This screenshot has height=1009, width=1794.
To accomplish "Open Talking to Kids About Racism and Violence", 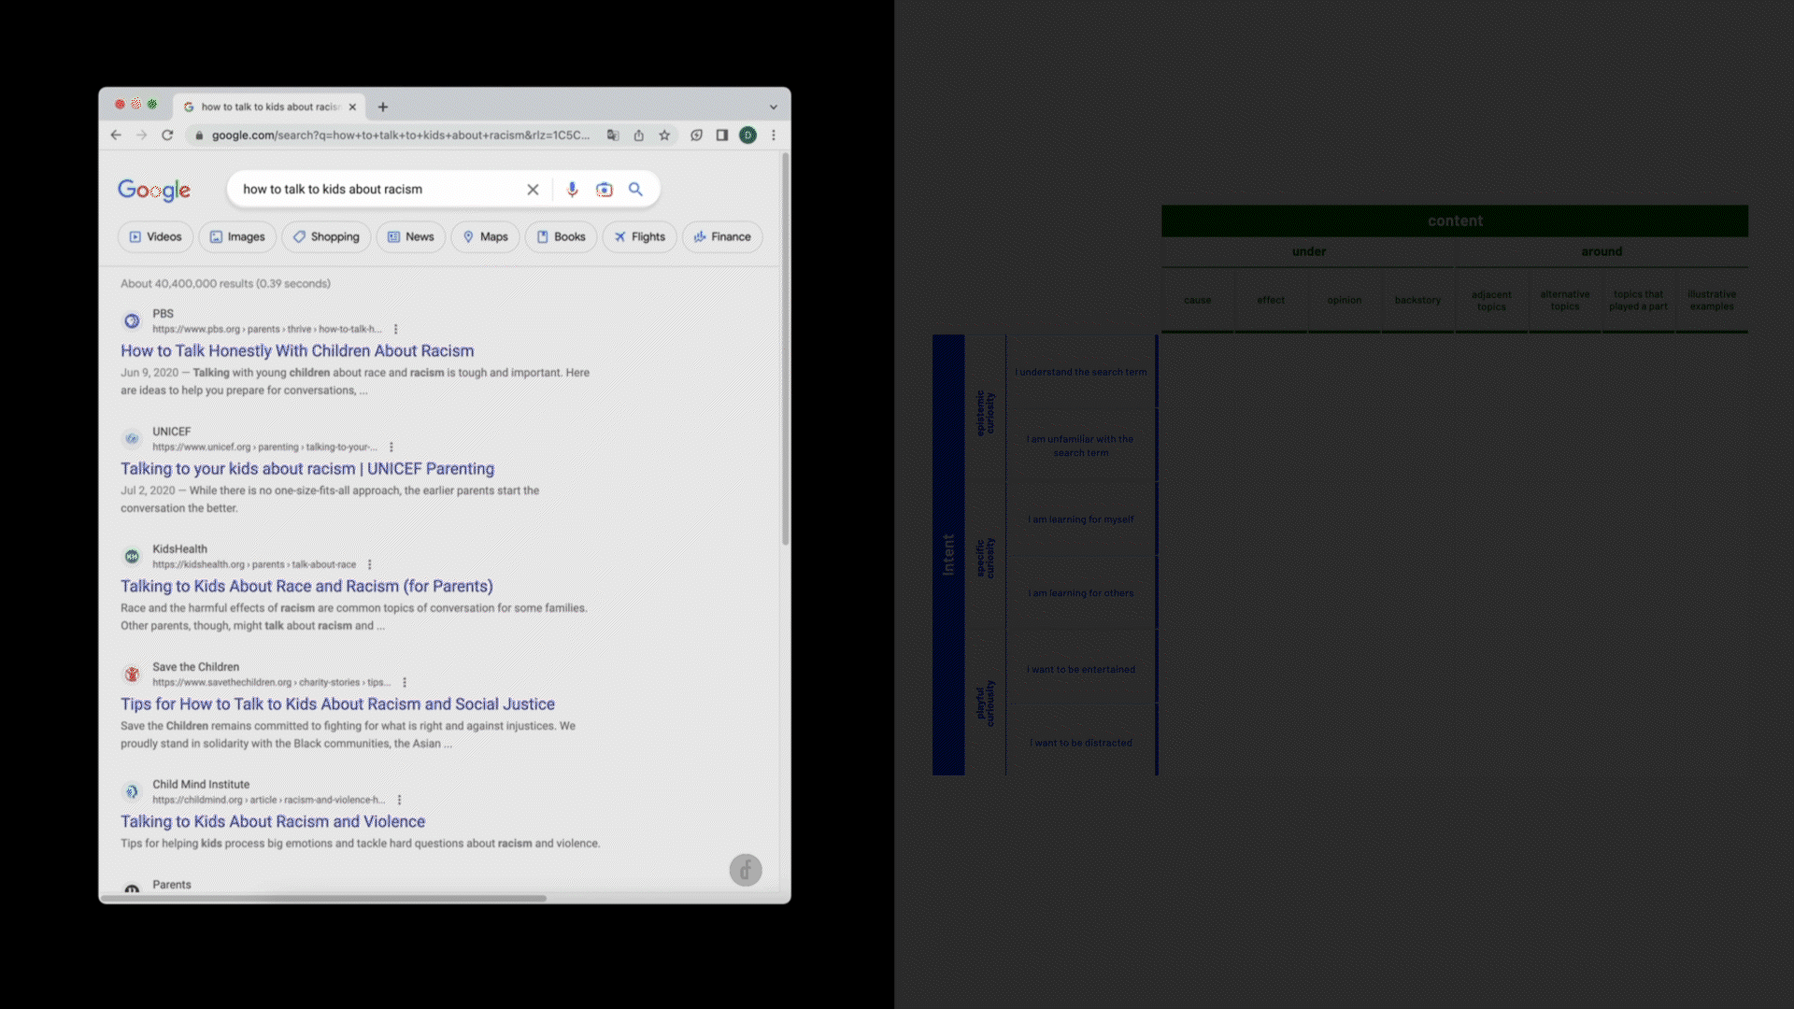I will 273,822.
